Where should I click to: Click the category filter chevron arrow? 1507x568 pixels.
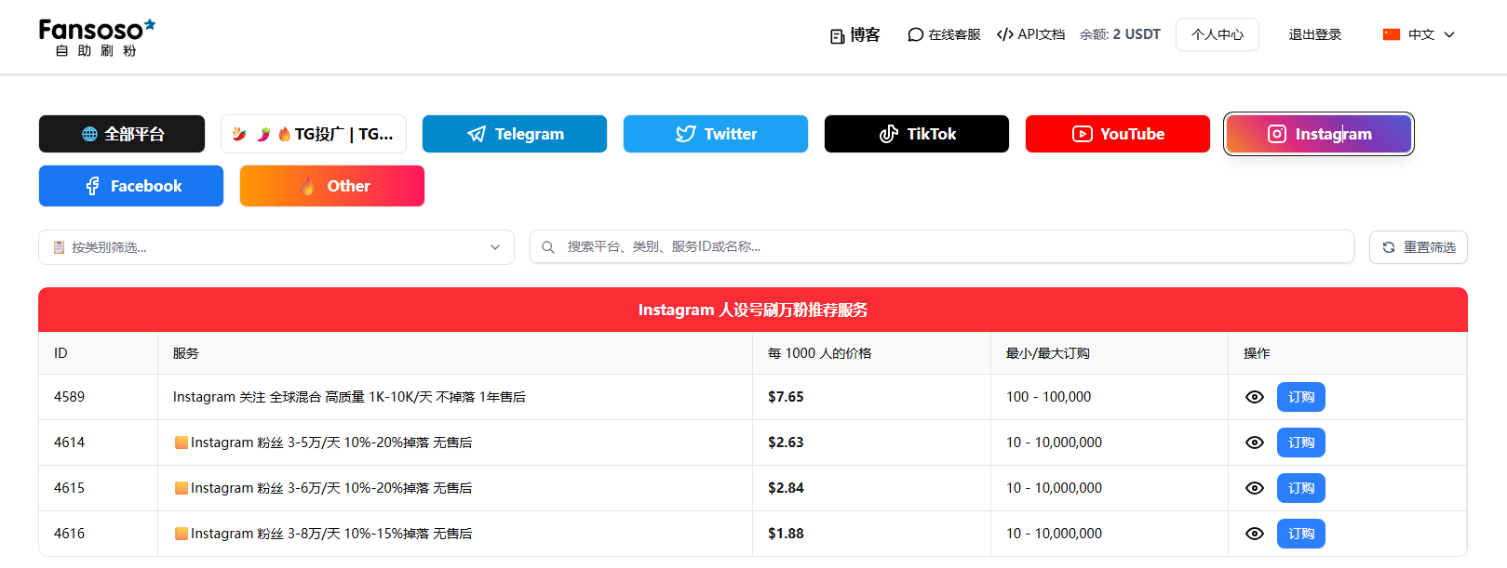(495, 247)
